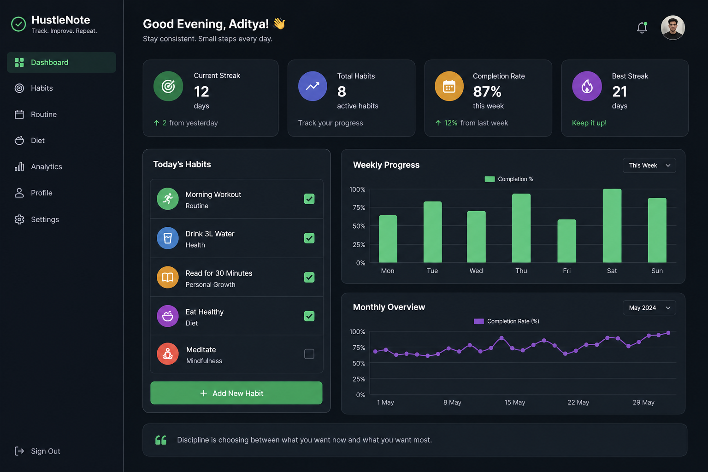708x472 pixels.
Task: Open the Analytics menu item
Action: (61, 166)
